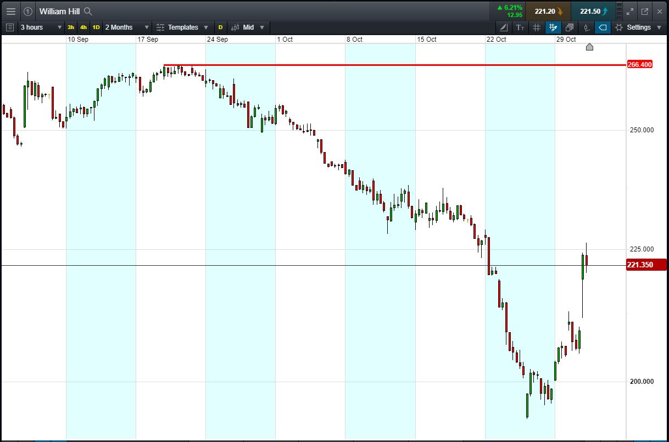Click the 266.400 price label
Screen dimensions: 669x442
point(639,65)
